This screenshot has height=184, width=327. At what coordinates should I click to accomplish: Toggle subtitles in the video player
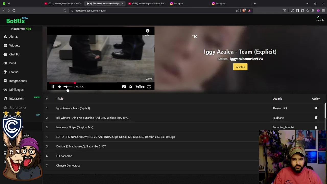coord(124,87)
